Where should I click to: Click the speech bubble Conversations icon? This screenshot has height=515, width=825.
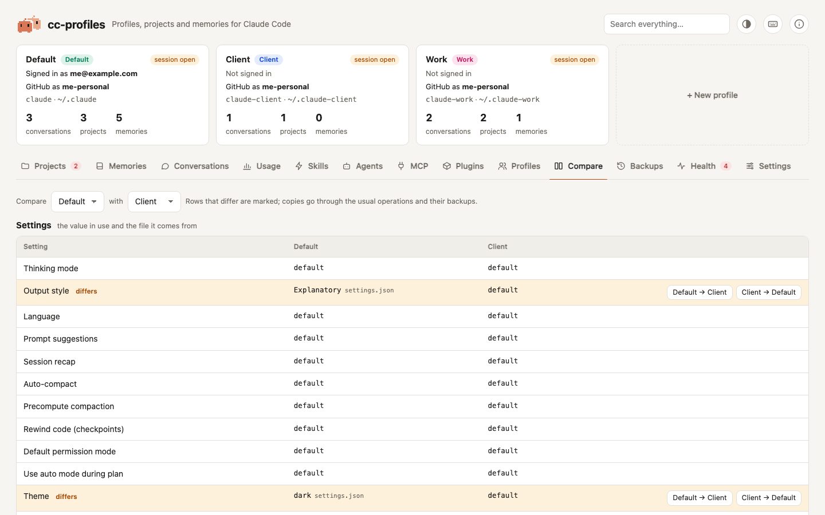(x=165, y=166)
